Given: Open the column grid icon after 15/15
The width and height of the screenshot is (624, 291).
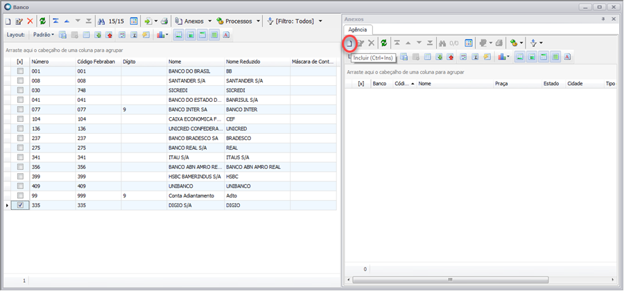Looking at the screenshot, I should pyautogui.click(x=134, y=21).
